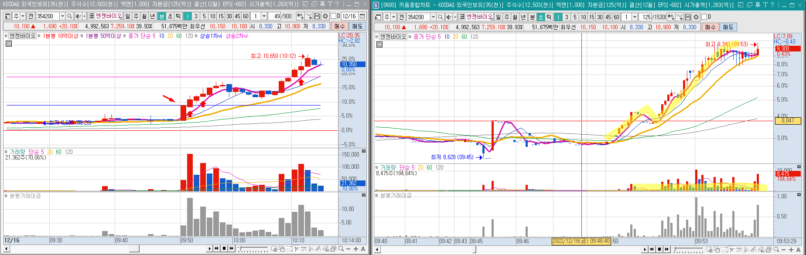Click add-indicator candlestick icon in left toolbar
Screen dimensions: 806x255
click(x=300, y=16)
